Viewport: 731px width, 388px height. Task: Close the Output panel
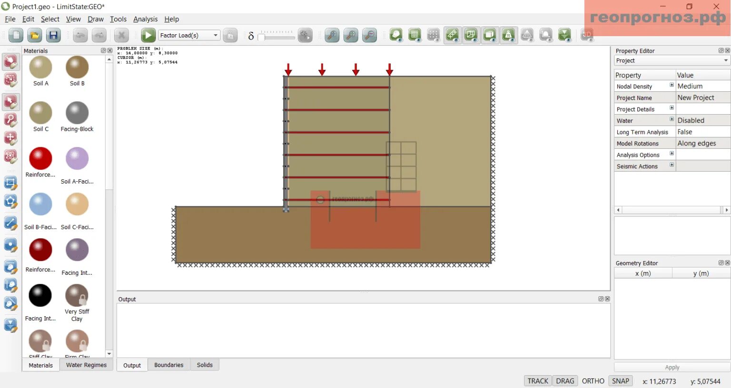tap(607, 299)
